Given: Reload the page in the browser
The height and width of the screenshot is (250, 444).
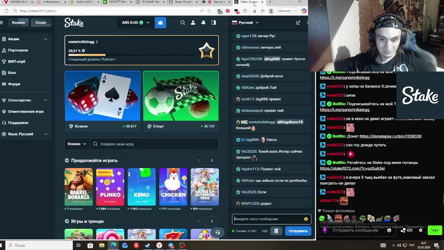Looking at the screenshot, I should coord(6,11).
